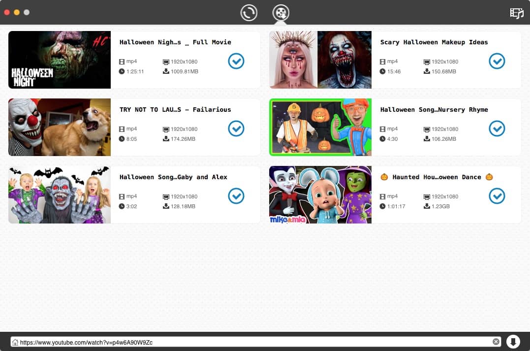This screenshot has height=351, width=530.
Task: Open the Blippi Halloween Nursery Rhyme thumbnail
Action: coord(320,127)
